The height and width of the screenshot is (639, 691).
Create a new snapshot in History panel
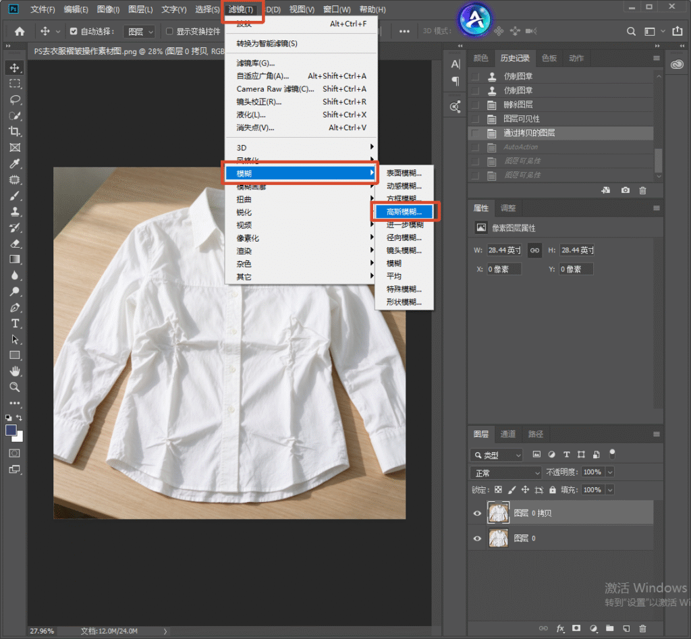tap(625, 190)
